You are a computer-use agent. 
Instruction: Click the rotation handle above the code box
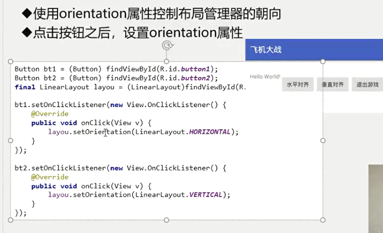coord(168,45)
